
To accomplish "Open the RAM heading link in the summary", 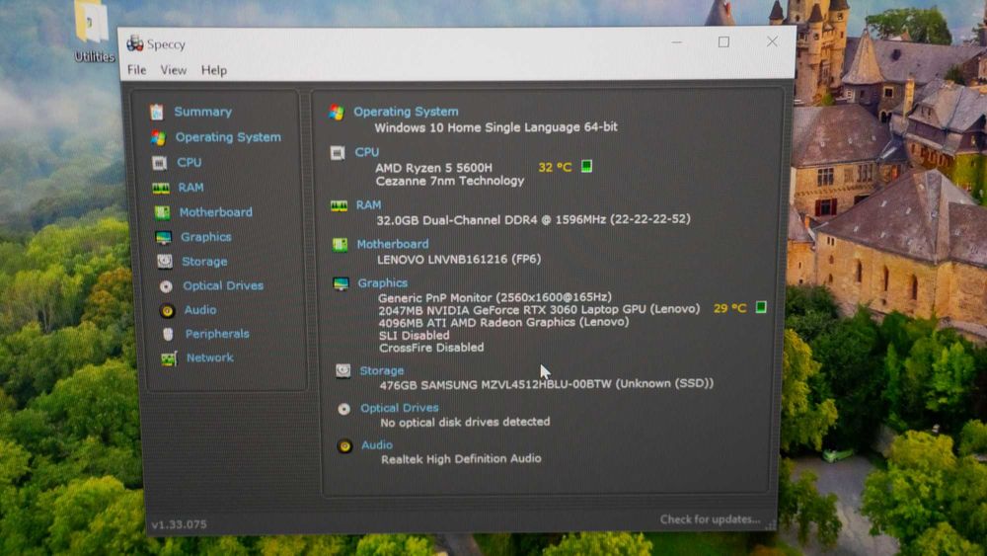I will (368, 204).
